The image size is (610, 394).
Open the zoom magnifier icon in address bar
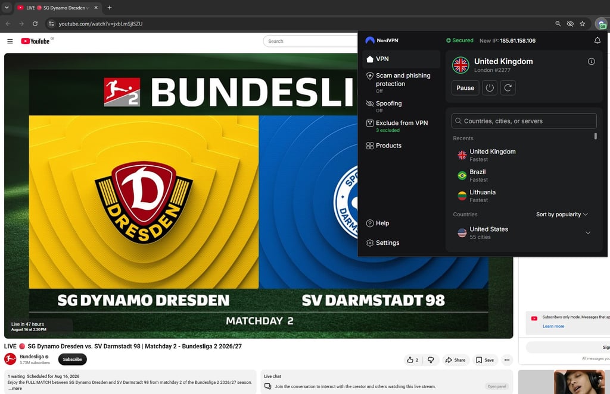[558, 24]
